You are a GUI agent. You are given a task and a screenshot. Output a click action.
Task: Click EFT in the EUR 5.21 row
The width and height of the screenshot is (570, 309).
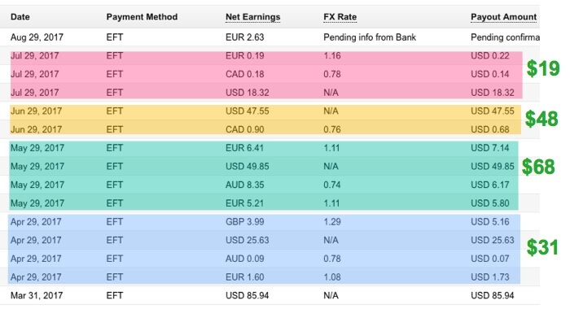pyautogui.click(x=115, y=203)
